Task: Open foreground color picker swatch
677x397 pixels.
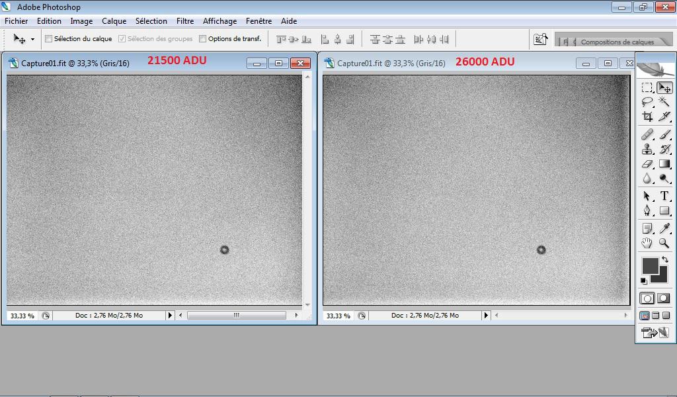Action: pos(650,265)
